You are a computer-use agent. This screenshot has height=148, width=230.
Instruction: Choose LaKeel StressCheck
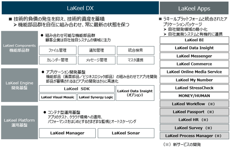[194, 88]
